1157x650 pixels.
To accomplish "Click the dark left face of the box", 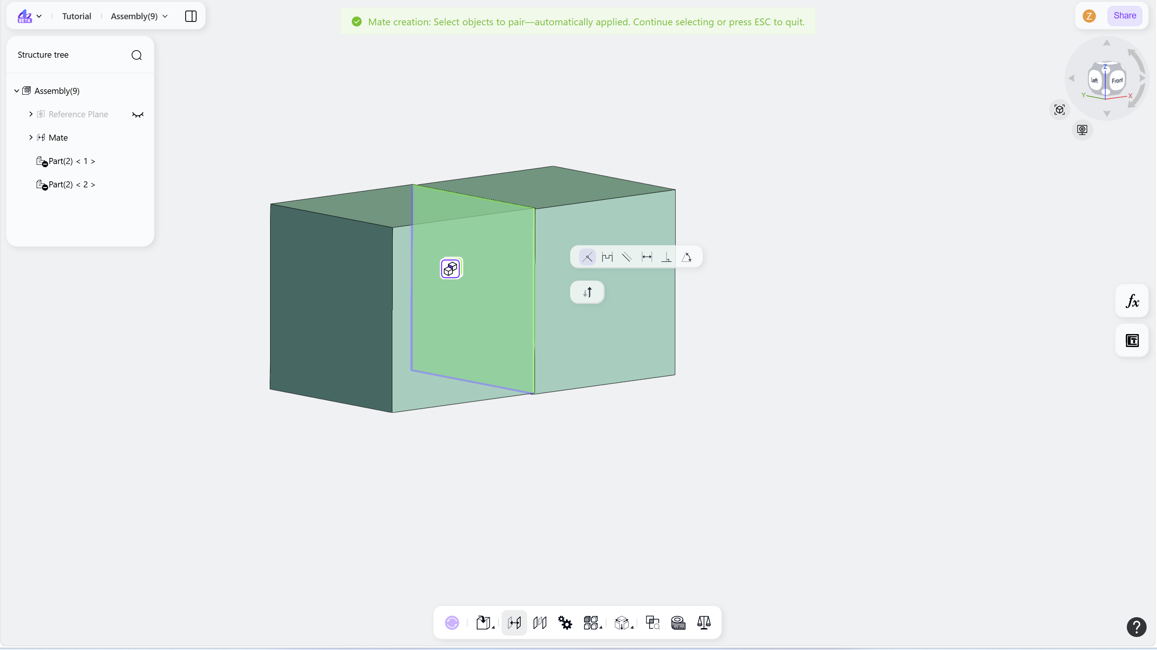I will 331,308.
